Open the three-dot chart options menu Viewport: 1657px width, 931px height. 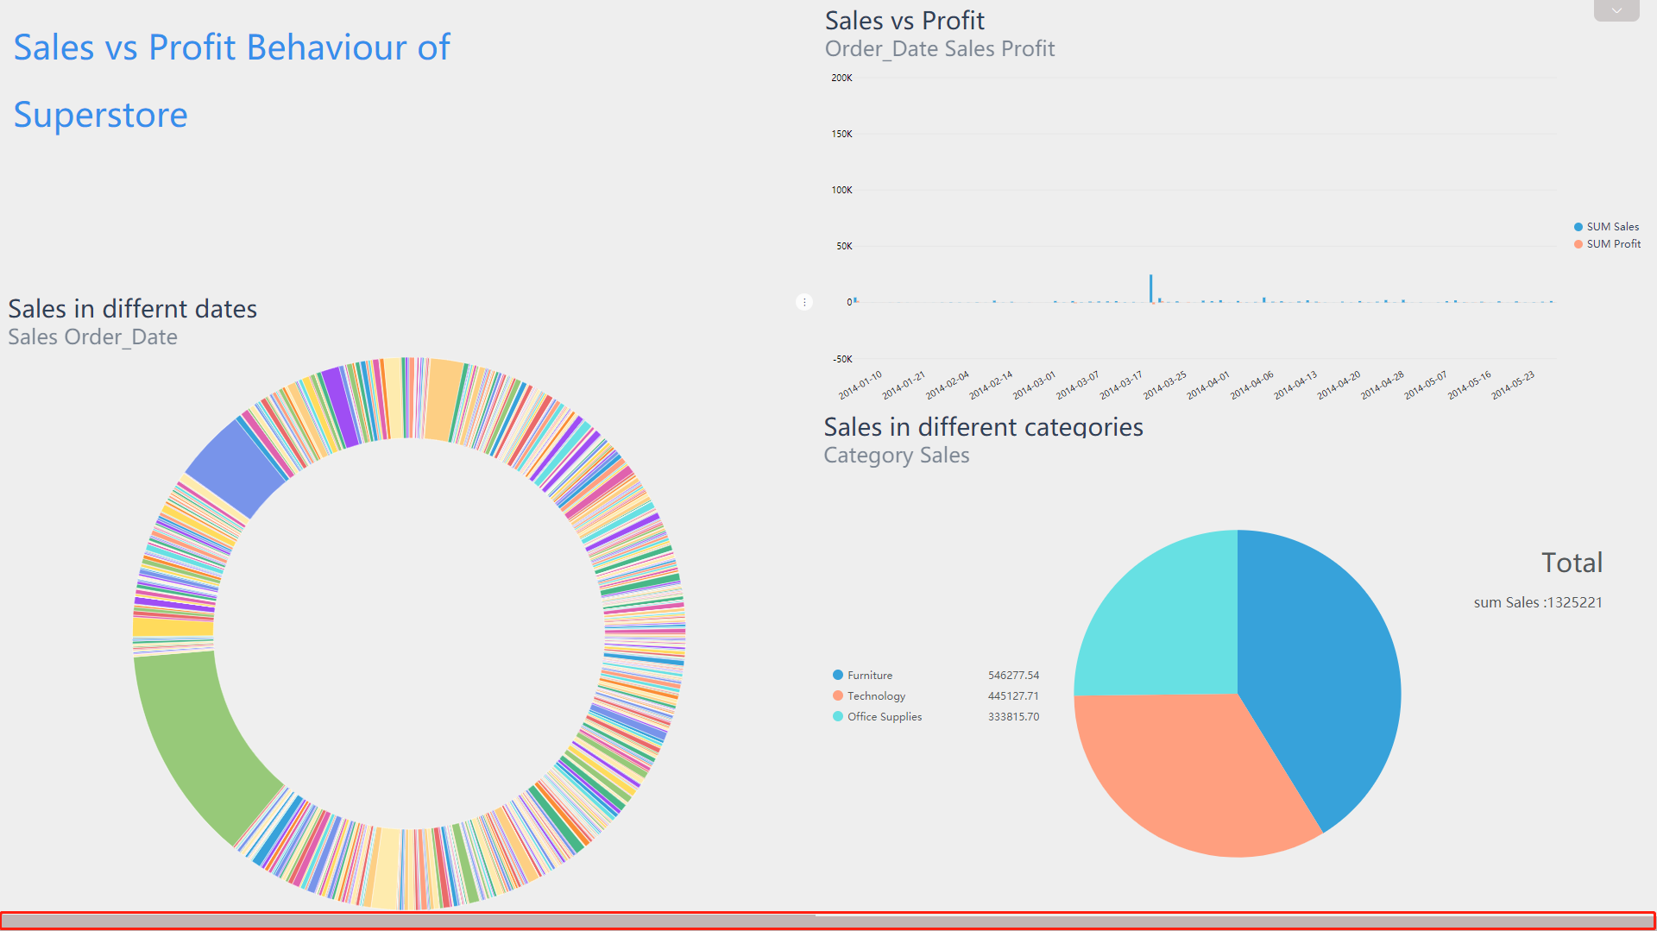[804, 302]
